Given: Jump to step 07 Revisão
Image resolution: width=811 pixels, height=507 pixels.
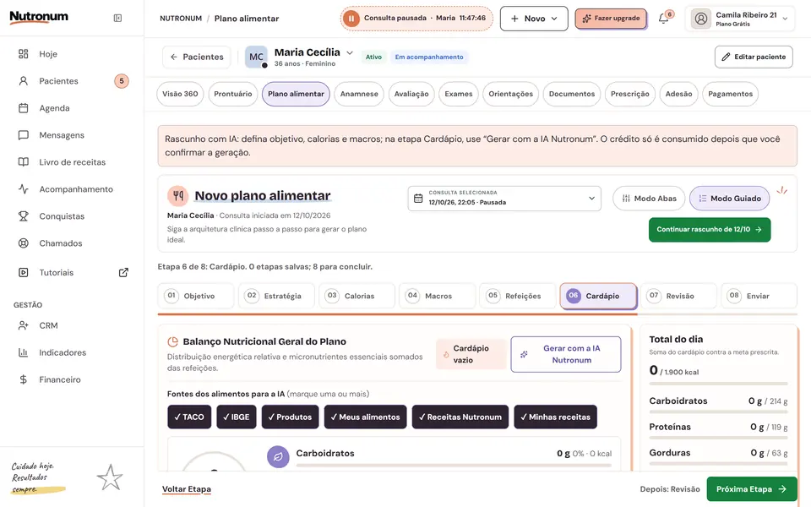Looking at the screenshot, I should [x=678, y=296].
